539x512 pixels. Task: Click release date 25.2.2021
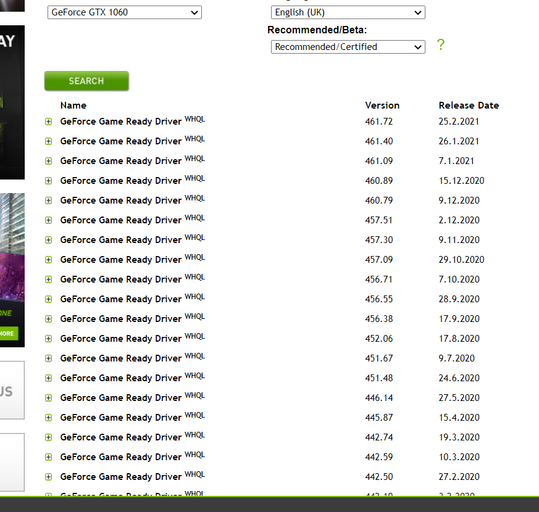[x=459, y=122]
